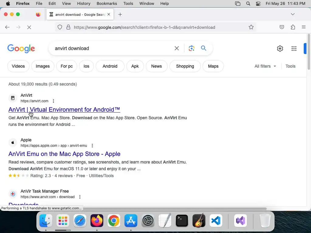Viewport: 311px width, 233px height.
Task: Switch to Shopping results
Action: click(185, 66)
